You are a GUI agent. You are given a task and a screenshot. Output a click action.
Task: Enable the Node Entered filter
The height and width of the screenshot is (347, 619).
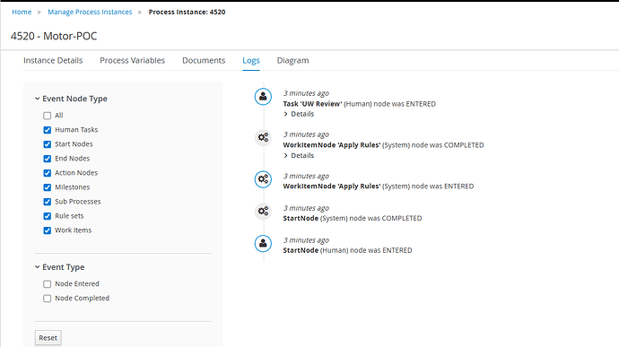(x=48, y=284)
